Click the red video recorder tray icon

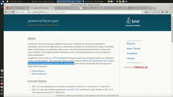tap(2, 77)
